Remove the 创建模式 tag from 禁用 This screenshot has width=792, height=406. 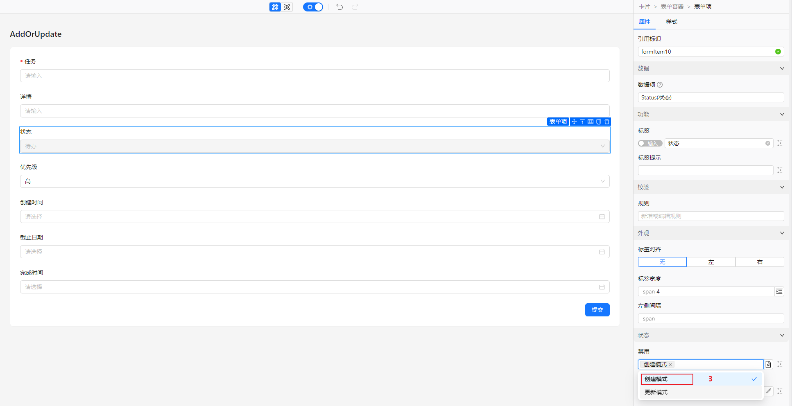[x=670, y=365]
